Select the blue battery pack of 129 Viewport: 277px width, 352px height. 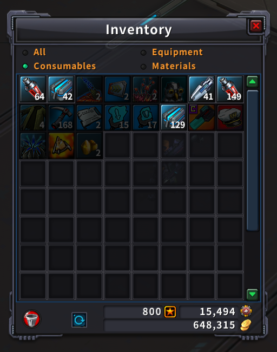coord(174,118)
